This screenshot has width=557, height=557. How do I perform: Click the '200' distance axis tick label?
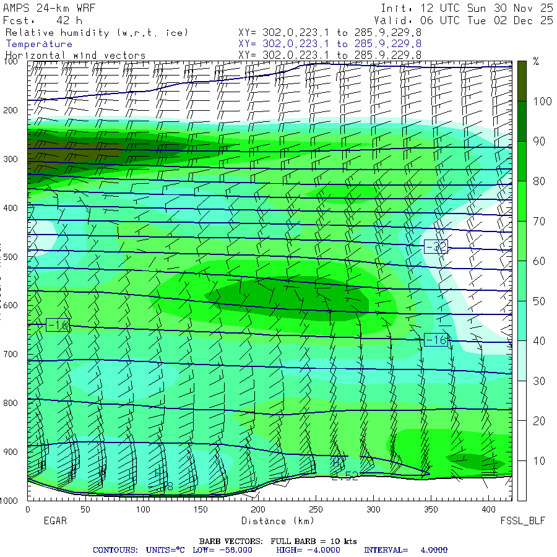click(258, 510)
